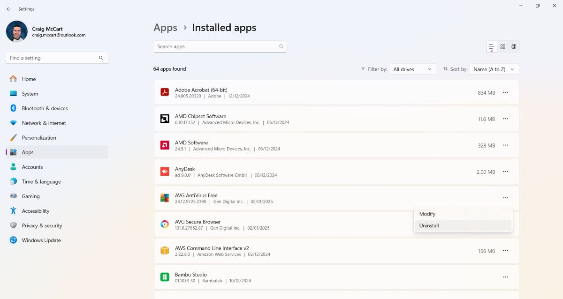The height and width of the screenshot is (299, 563).
Task: Go back using the Settings back arrow
Action: coord(8,9)
